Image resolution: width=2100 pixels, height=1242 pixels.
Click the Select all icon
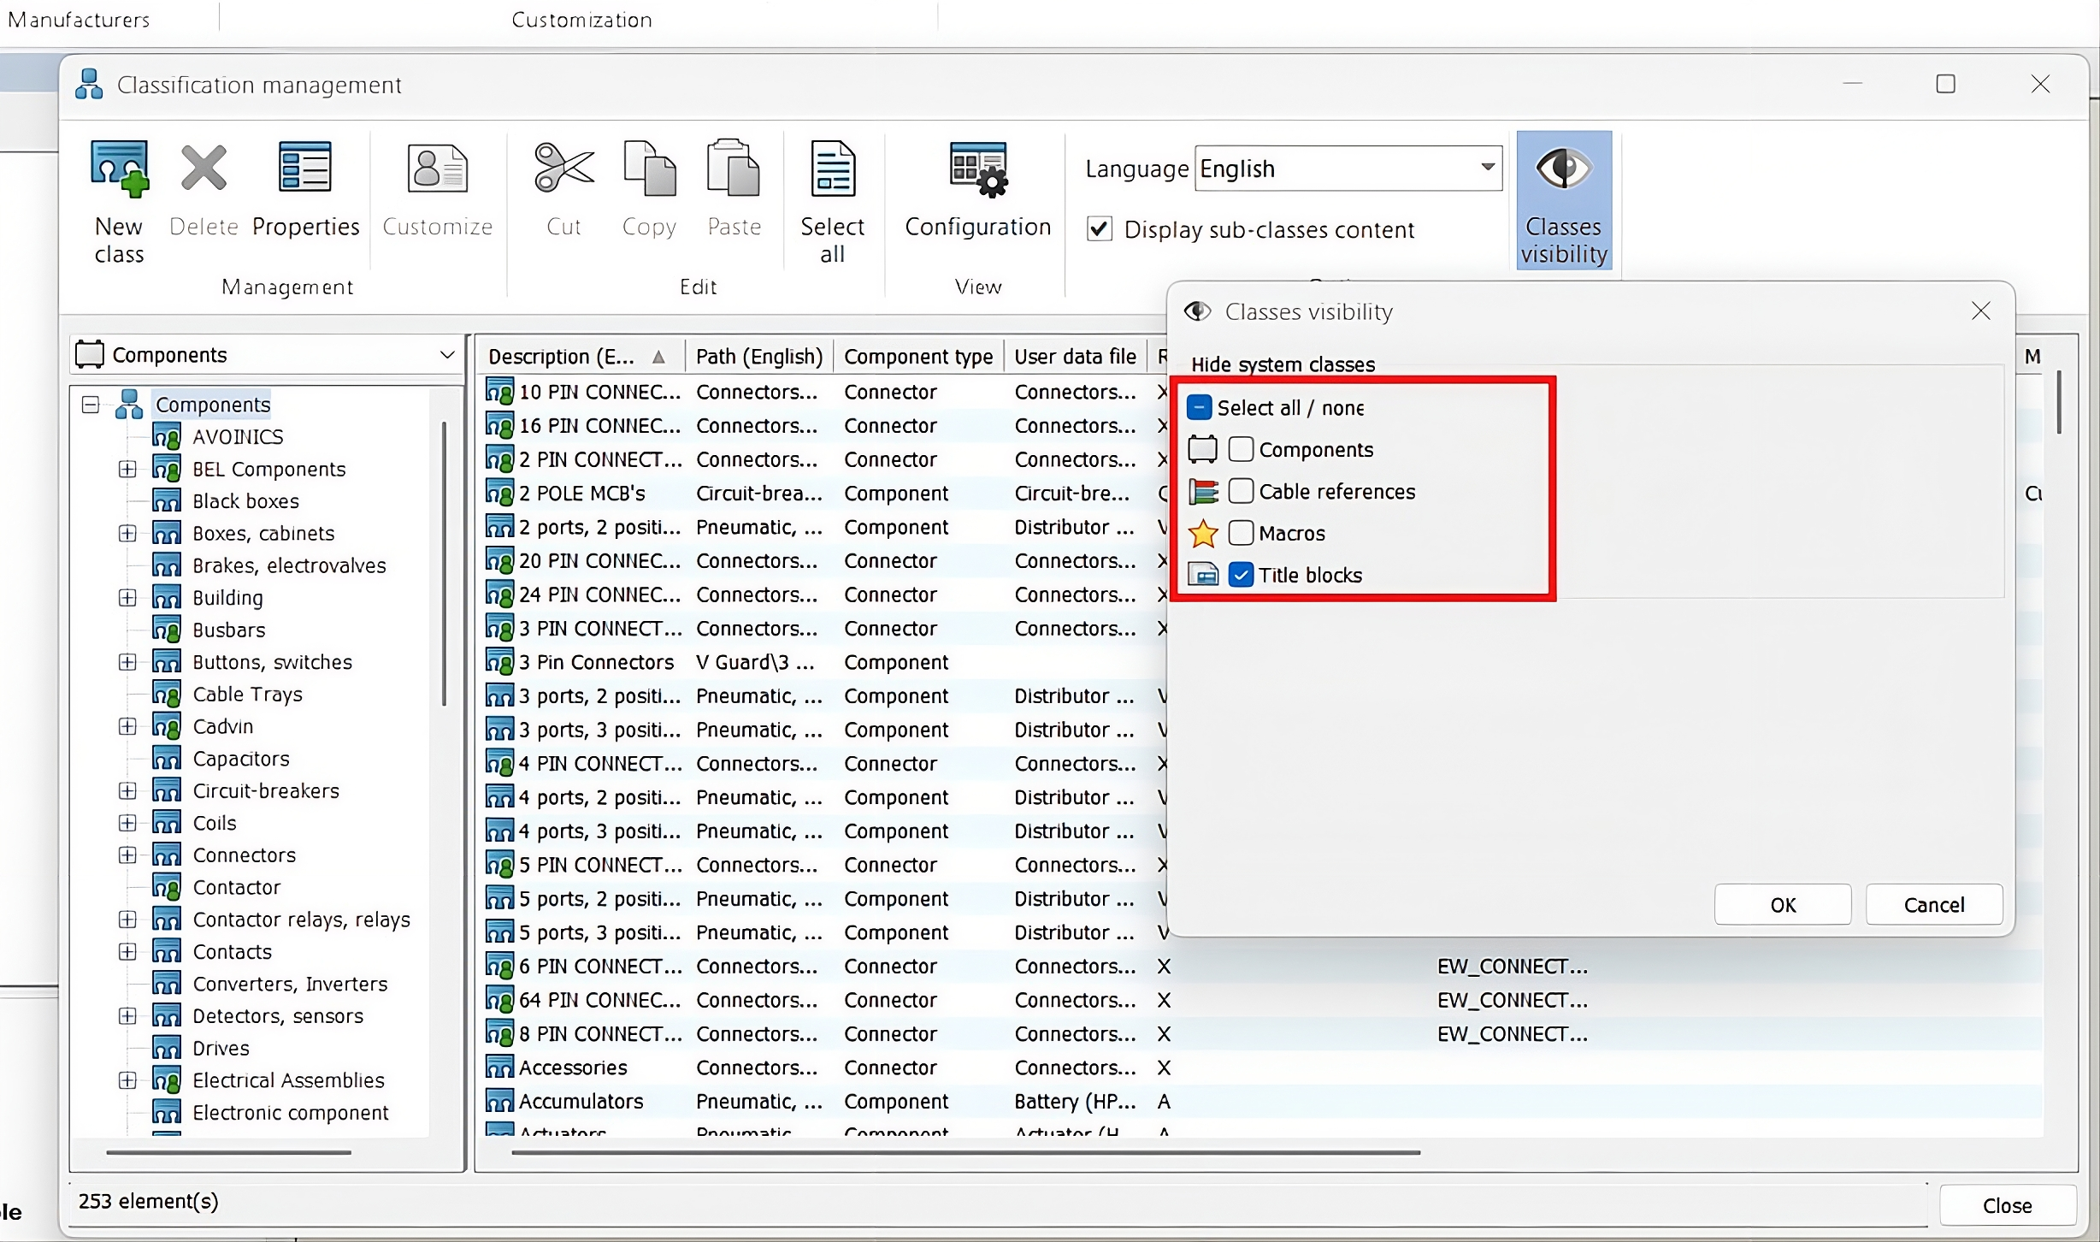pyautogui.click(x=832, y=168)
